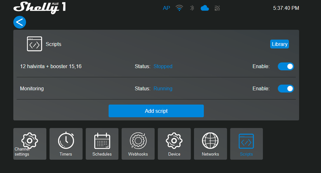Open the Timers tab
The width and height of the screenshot is (321, 173).
tap(66, 144)
